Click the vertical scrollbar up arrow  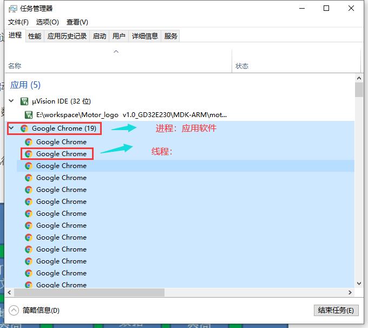(359, 78)
